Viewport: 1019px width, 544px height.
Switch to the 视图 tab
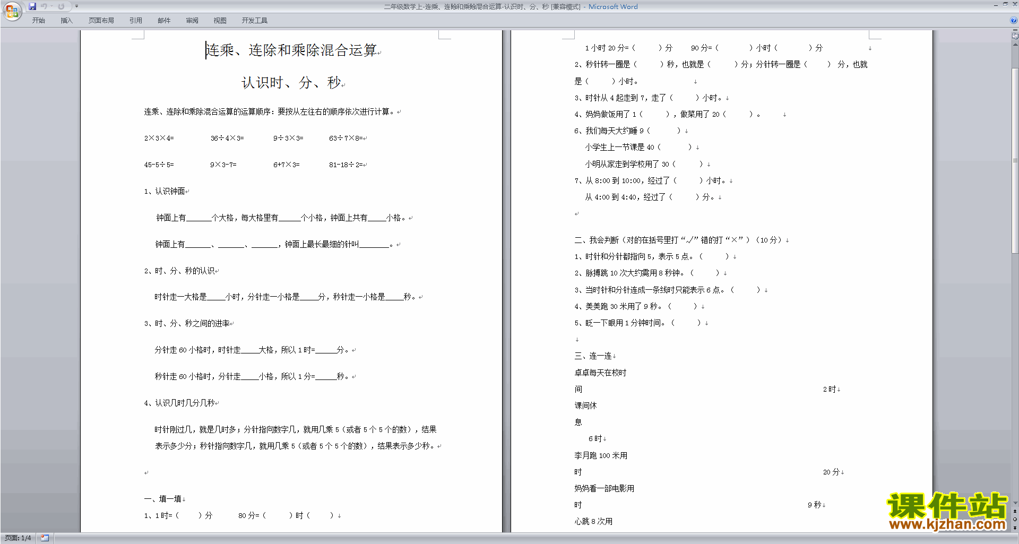220,21
